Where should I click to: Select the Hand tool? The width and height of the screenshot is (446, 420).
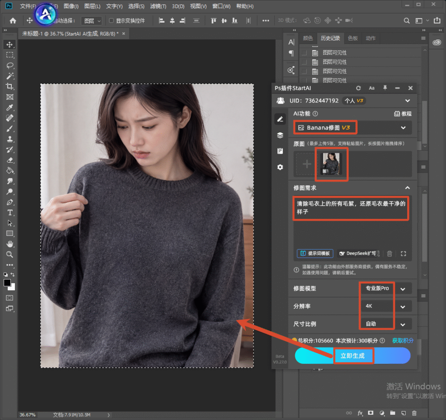[10, 244]
